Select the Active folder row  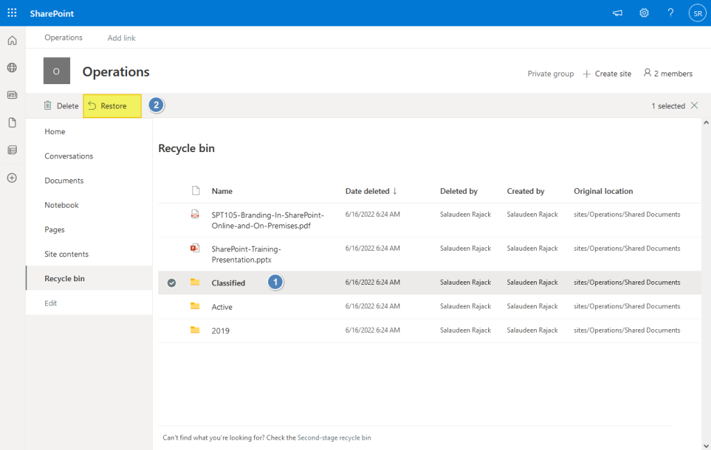[429, 307]
